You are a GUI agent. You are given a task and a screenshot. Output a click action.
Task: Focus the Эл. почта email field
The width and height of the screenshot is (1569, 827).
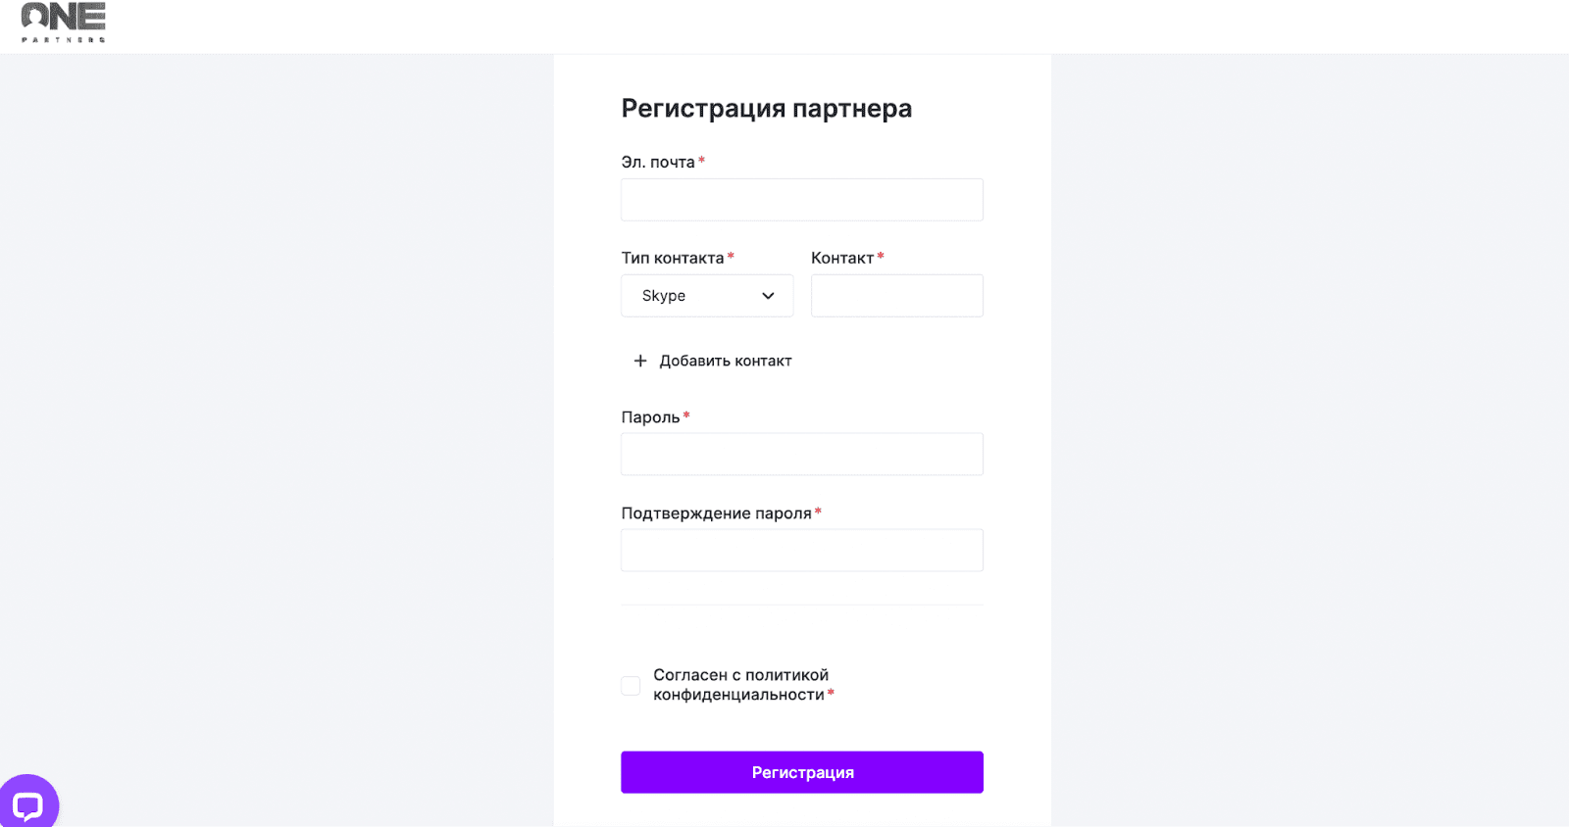point(800,199)
